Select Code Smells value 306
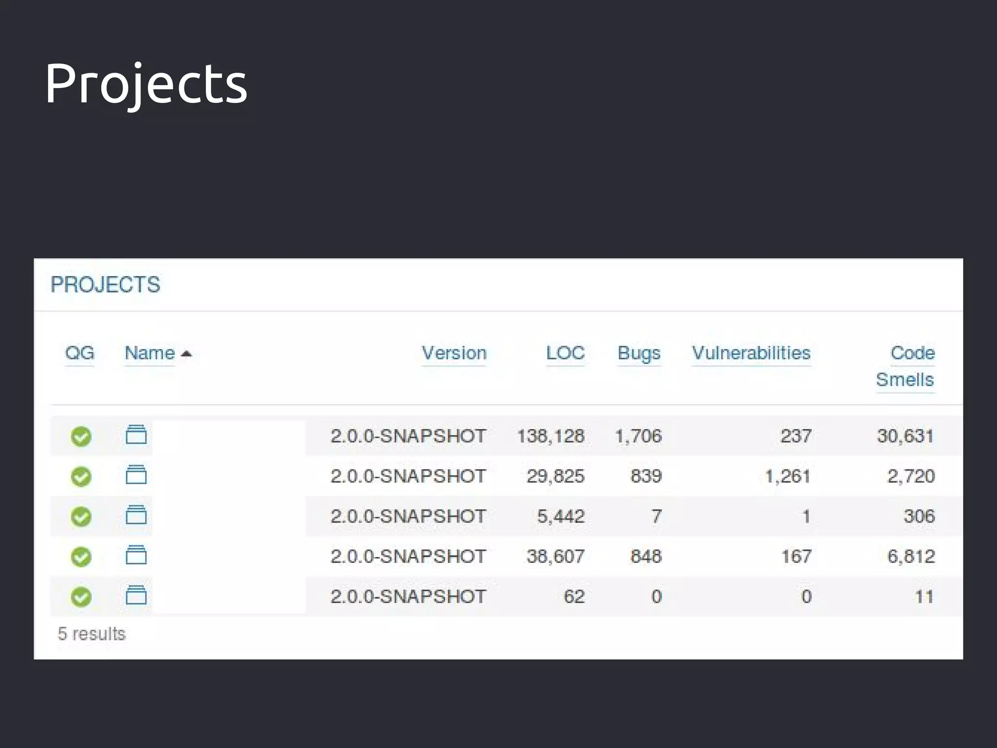This screenshot has width=997, height=748. pos(919,516)
